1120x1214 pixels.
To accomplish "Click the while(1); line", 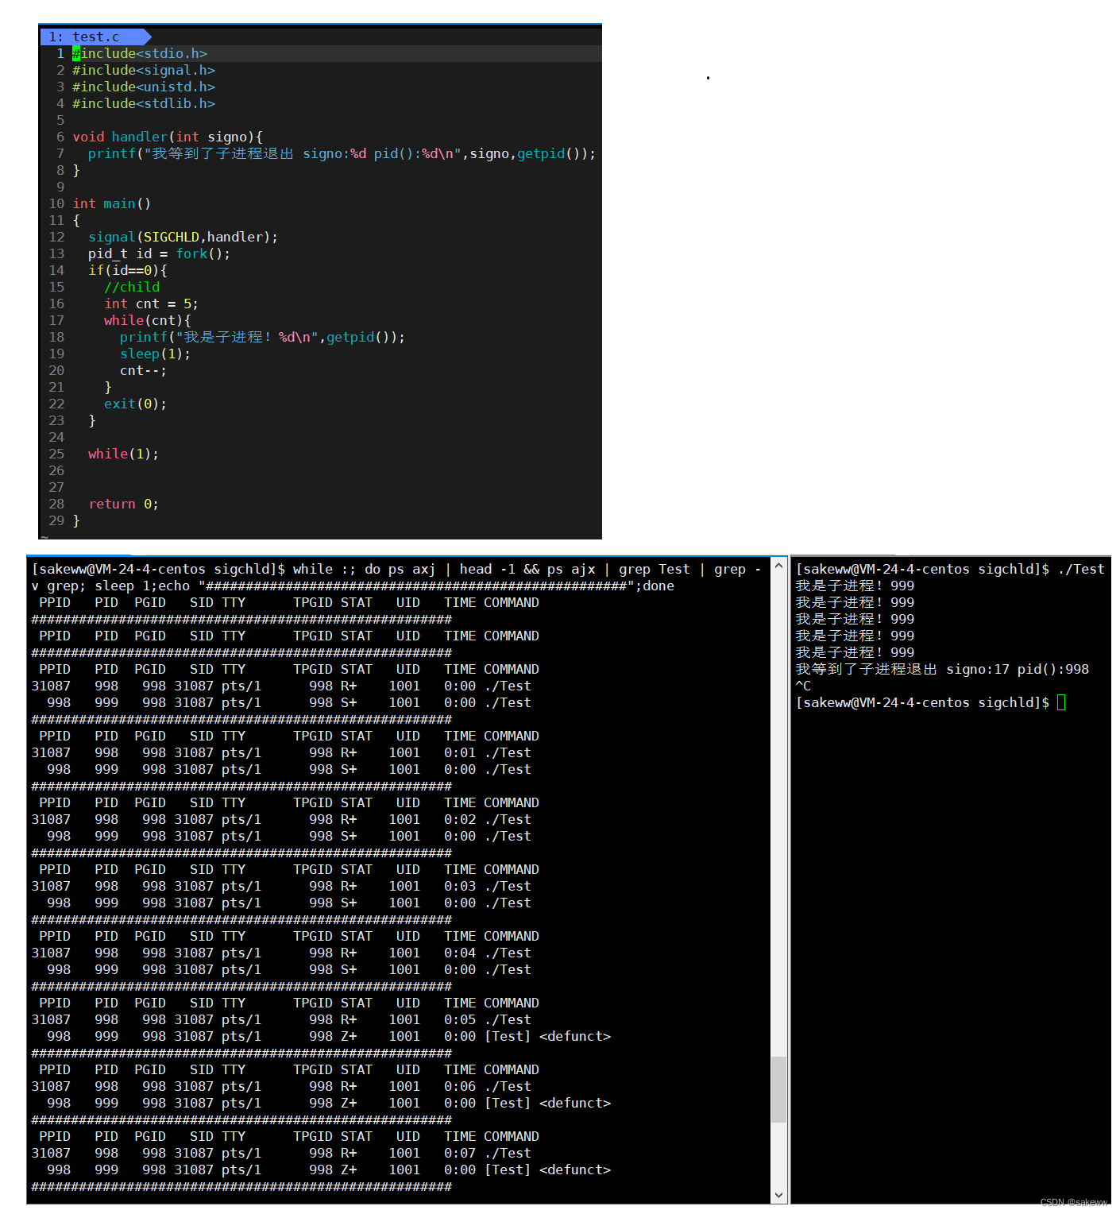I will pyautogui.click(x=123, y=454).
